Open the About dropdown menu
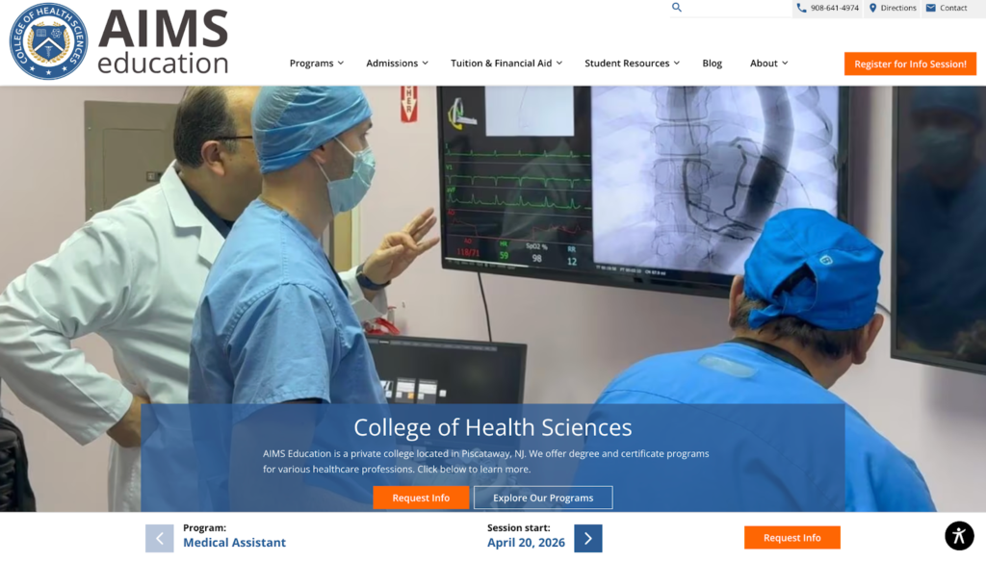 click(x=768, y=64)
